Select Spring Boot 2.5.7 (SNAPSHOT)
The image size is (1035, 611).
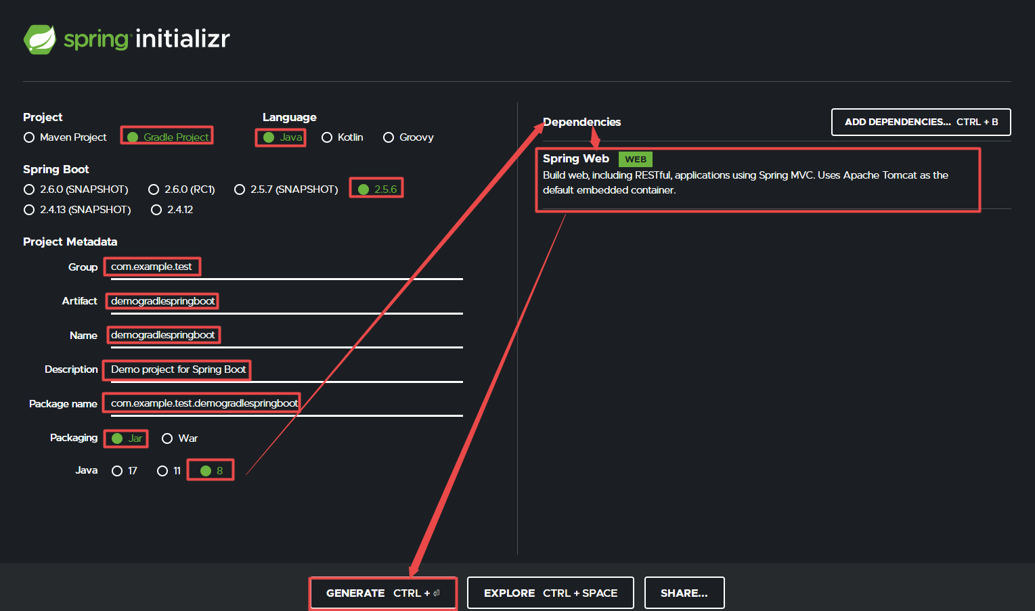tap(286, 189)
